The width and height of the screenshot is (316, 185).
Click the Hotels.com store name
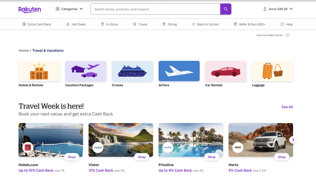28,165
